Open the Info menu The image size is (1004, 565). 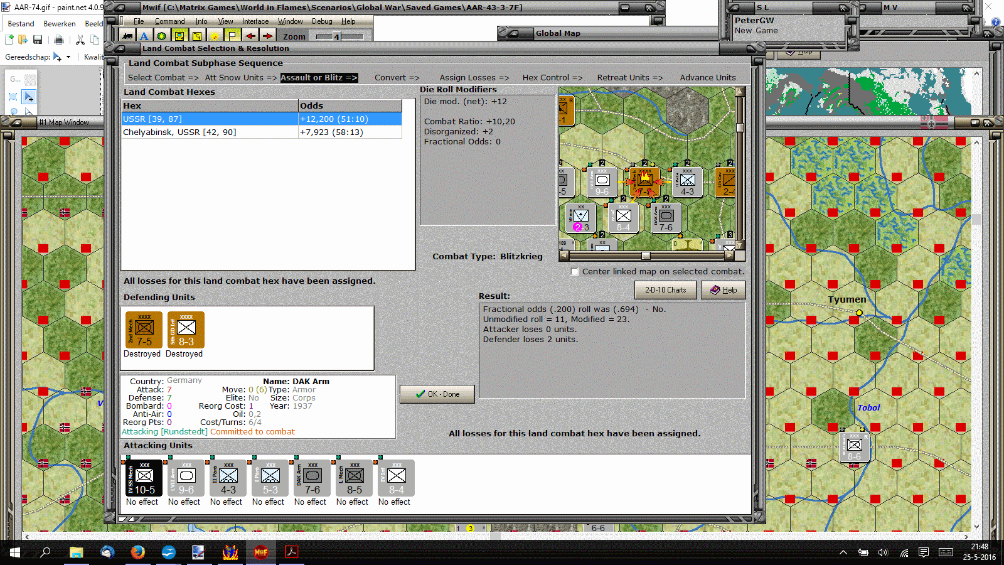point(201,21)
